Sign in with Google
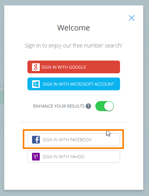The height and width of the screenshot is (196, 149). coord(74,67)
